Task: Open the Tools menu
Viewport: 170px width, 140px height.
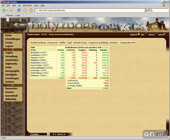Action: (36, 6)
